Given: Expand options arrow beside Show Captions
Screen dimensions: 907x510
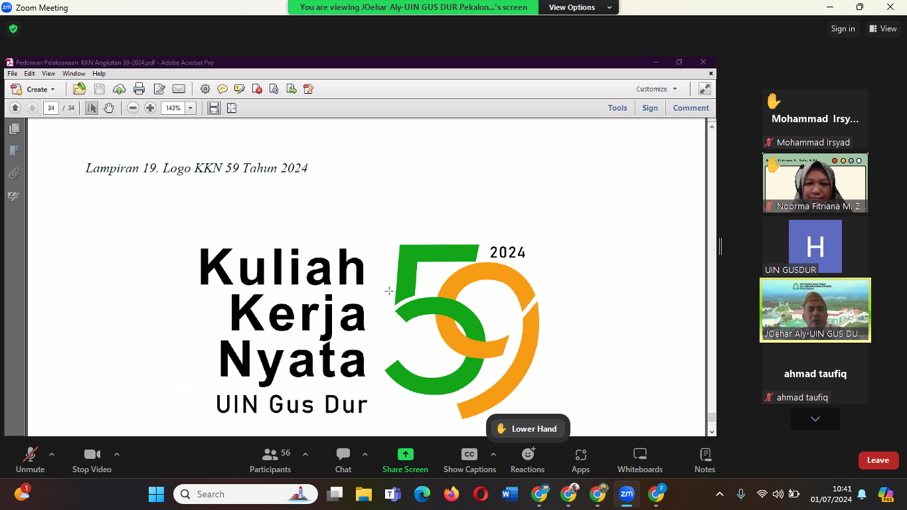Looking at the screenshot, I should tap(493, 454).
